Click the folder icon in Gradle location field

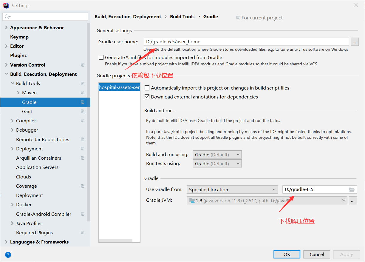click(x=352, y=189)
